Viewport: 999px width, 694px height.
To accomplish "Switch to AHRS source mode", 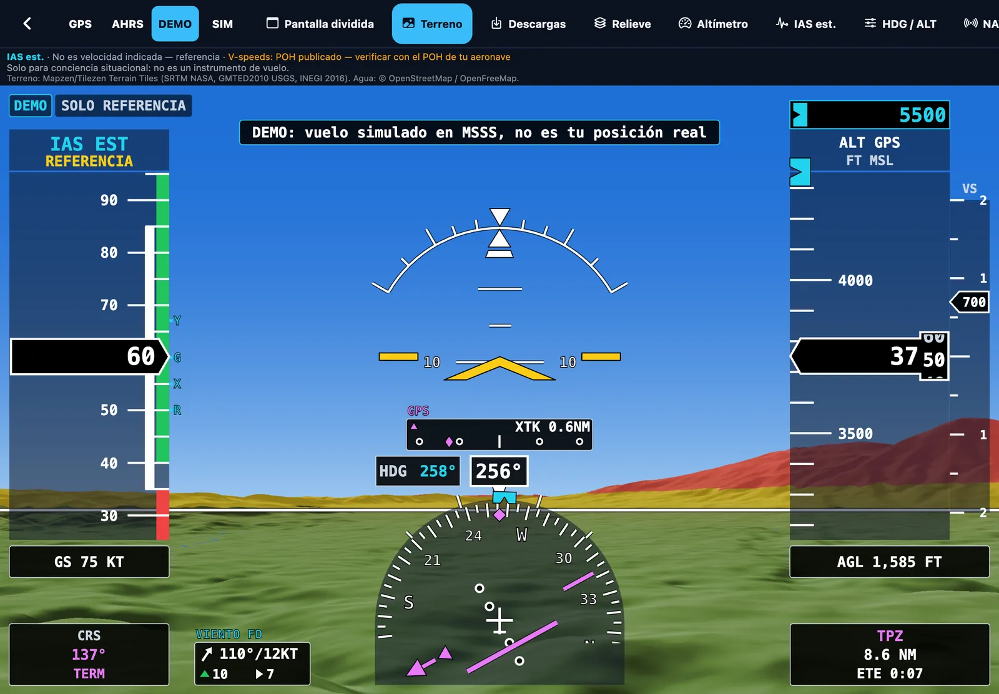I will (x=127, y=24).
